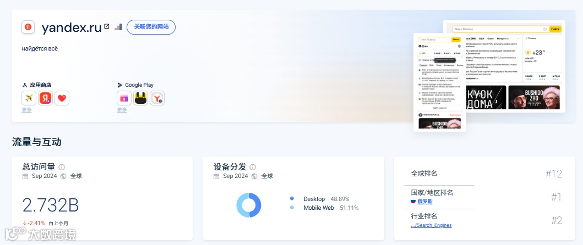Image resolution: width=583 pixels, height=245 pixels.
Task: Click the 全球排名 #12 value
Action: click(554, 174)
